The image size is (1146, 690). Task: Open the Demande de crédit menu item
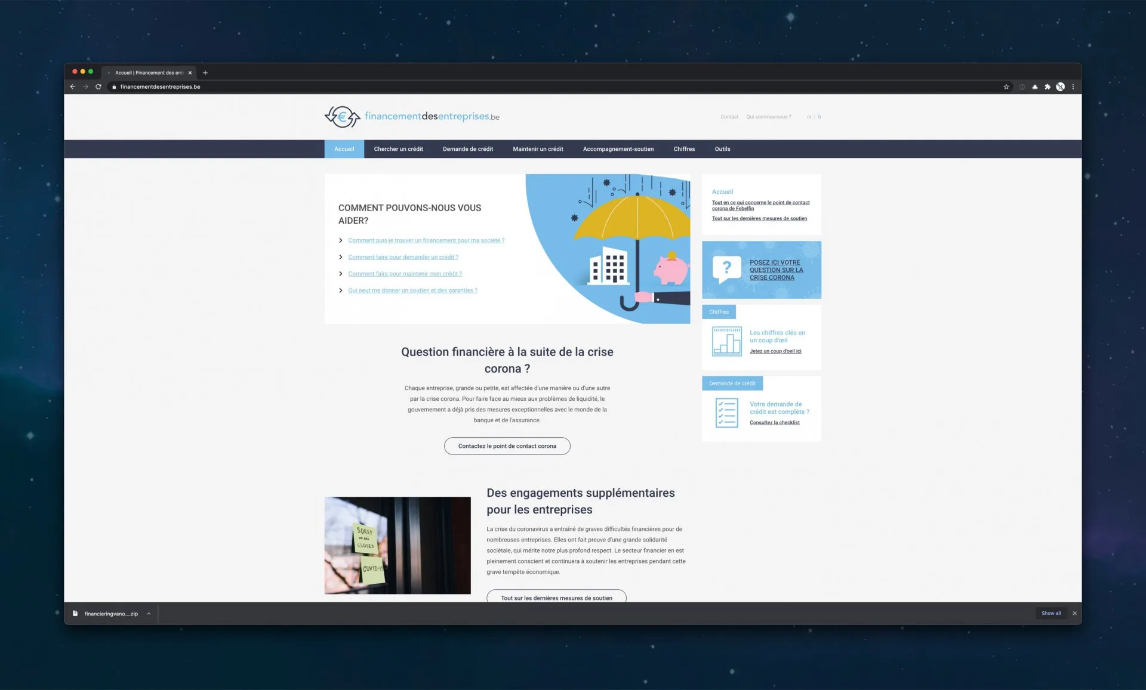468,149
